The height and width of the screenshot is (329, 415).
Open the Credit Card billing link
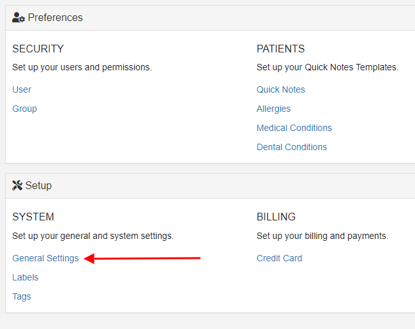[x=280, y=258]
